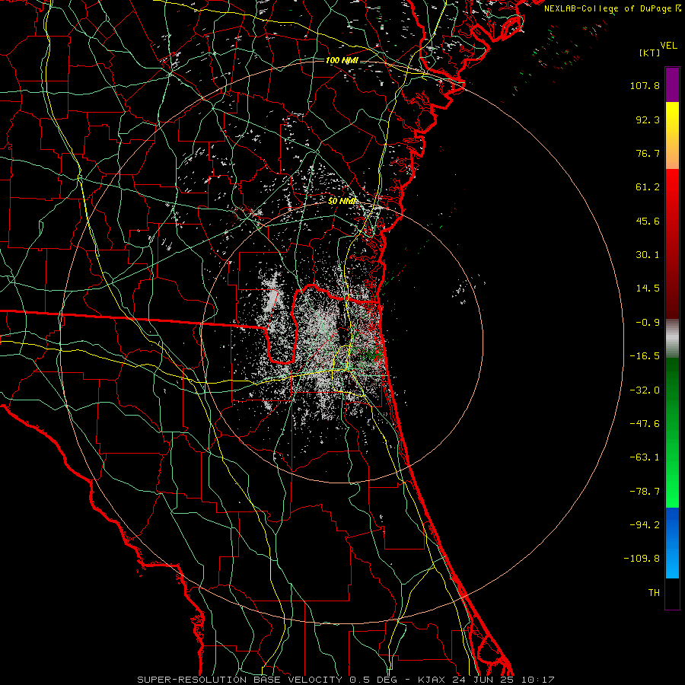Click the 76.7 velocity scale value

[648, 153]
